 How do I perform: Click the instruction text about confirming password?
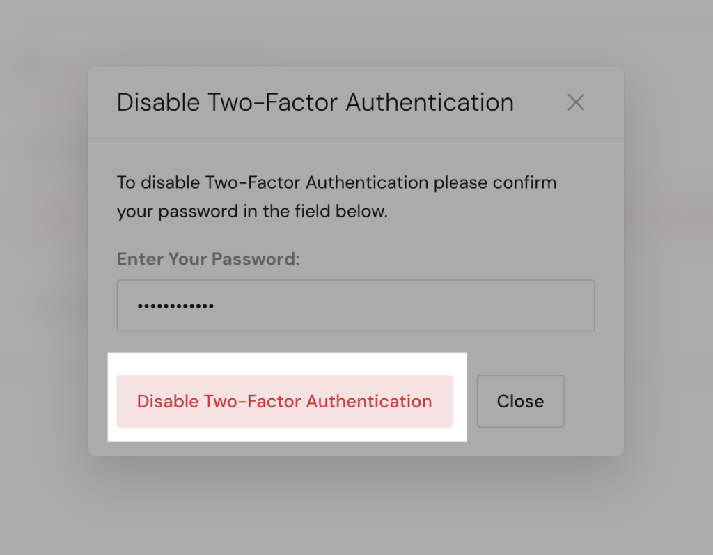point(336,184)
